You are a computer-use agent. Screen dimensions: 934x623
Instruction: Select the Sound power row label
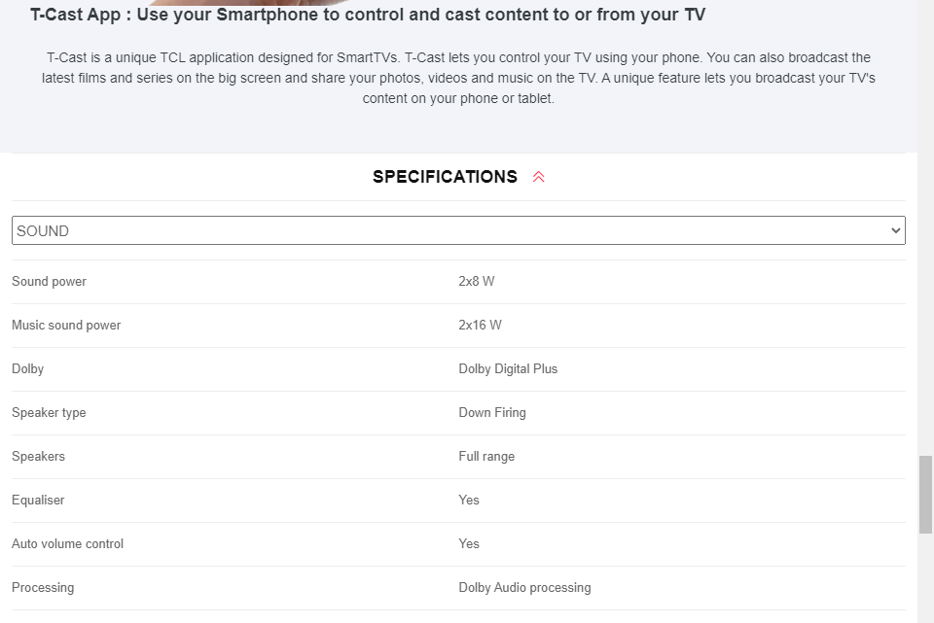(x=49, y=282)
